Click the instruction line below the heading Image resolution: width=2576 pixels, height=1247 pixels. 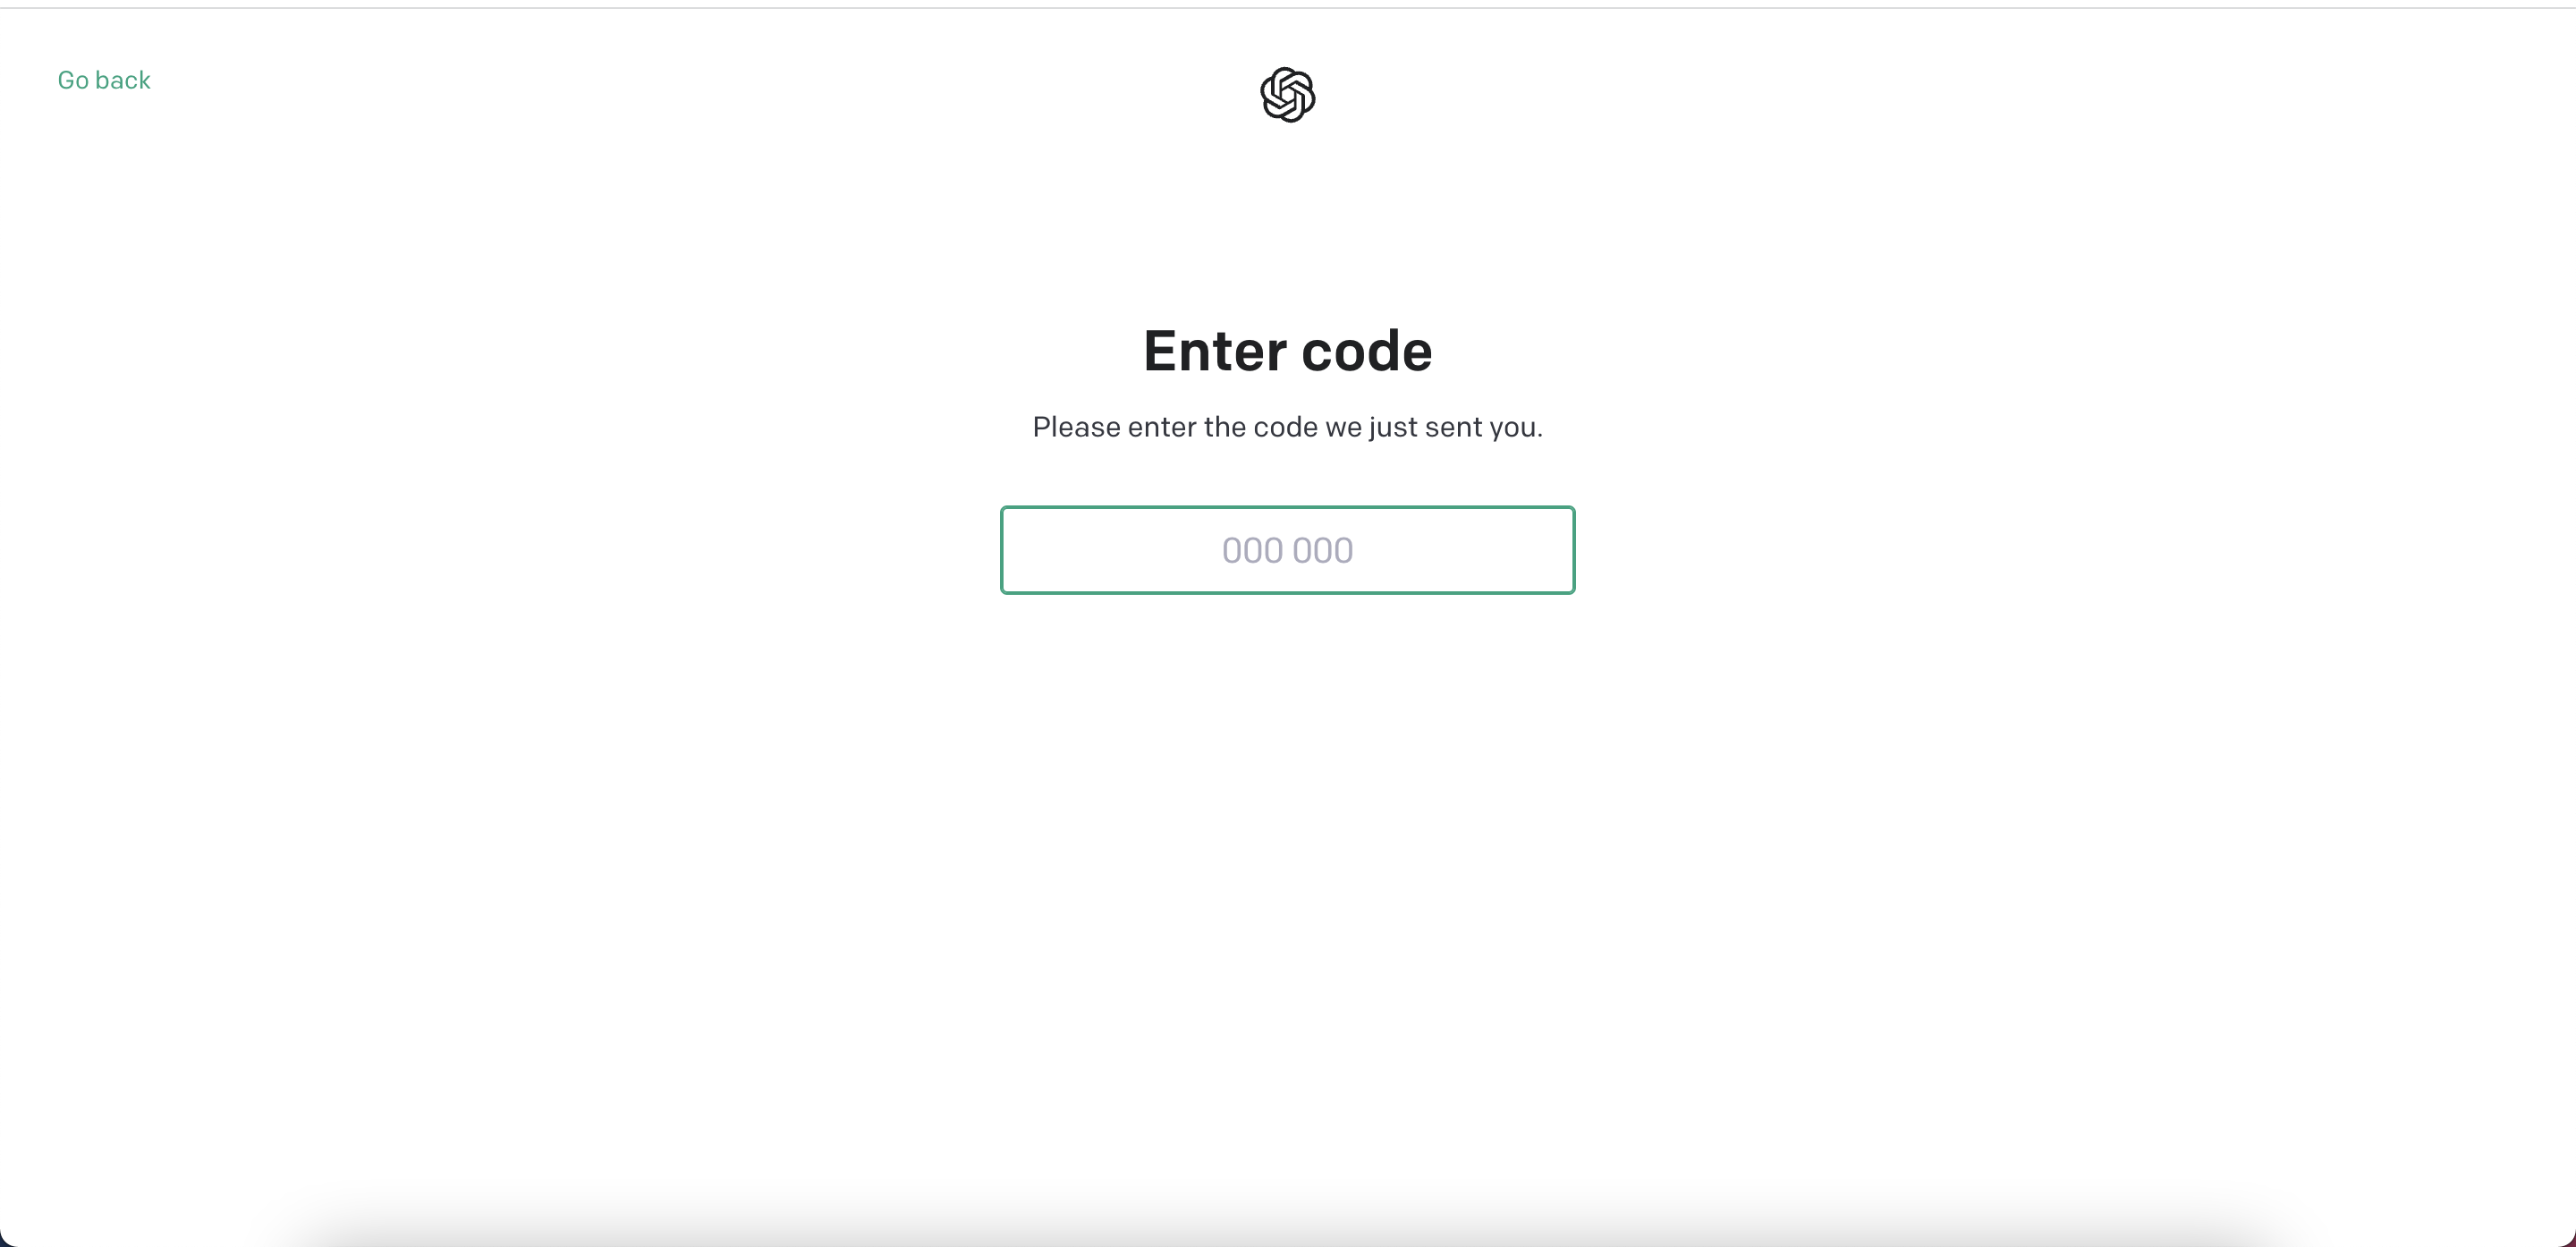pos(1287,427)
